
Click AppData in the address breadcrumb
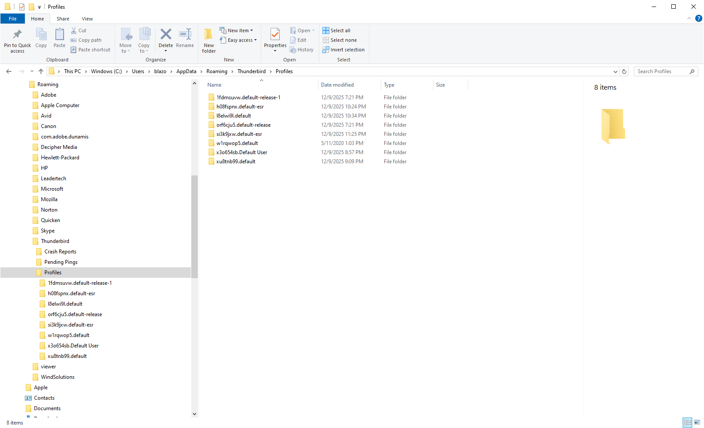(186, 71)
